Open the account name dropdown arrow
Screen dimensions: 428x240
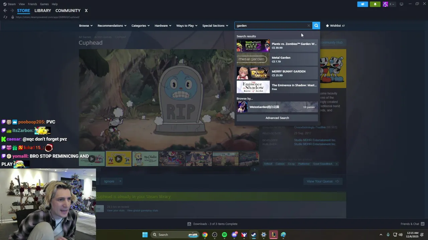tap(393, 4)
